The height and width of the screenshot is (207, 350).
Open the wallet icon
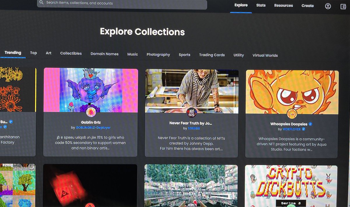click(343, 7)
